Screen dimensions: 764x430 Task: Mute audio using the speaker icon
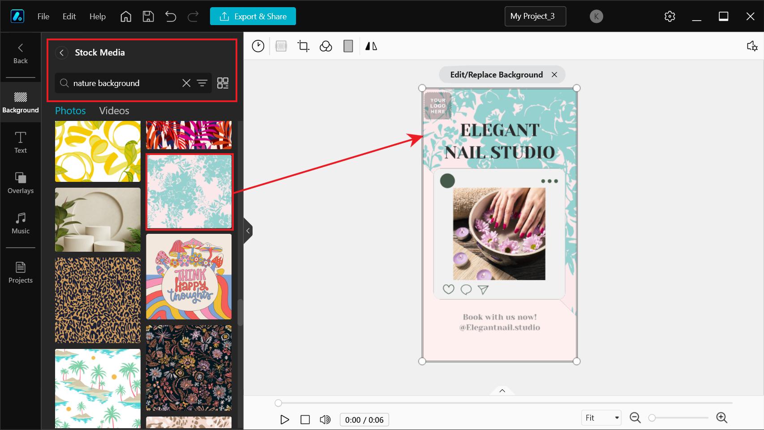325,420
